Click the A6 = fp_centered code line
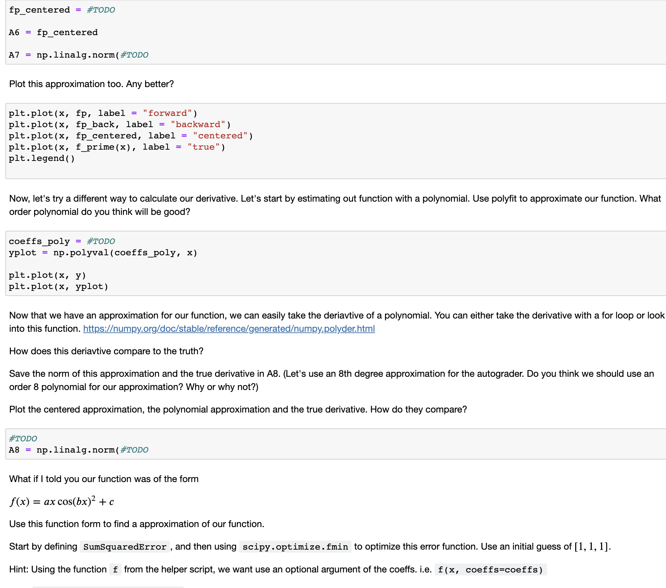The image size is (666, 588). coord(53,32)
